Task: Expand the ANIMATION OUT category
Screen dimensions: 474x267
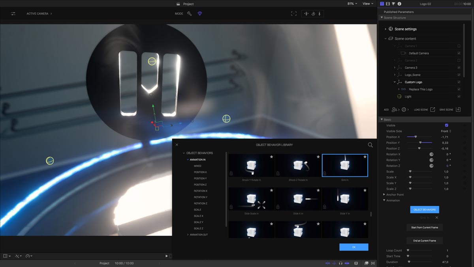Action: coord(188,235)
